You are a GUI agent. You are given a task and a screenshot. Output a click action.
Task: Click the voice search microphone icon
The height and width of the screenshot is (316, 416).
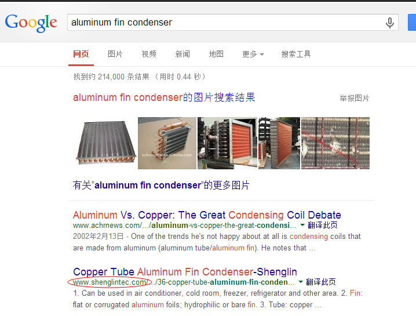click(389, 23)
